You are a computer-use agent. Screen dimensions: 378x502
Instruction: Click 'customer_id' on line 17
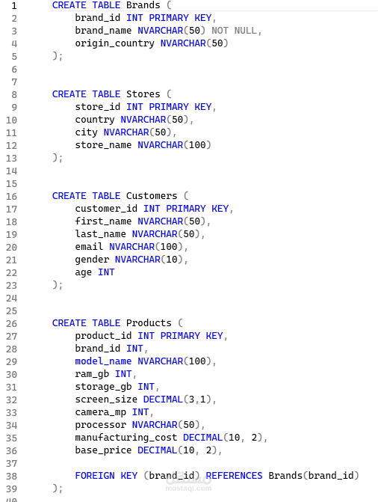coord(106,209)
